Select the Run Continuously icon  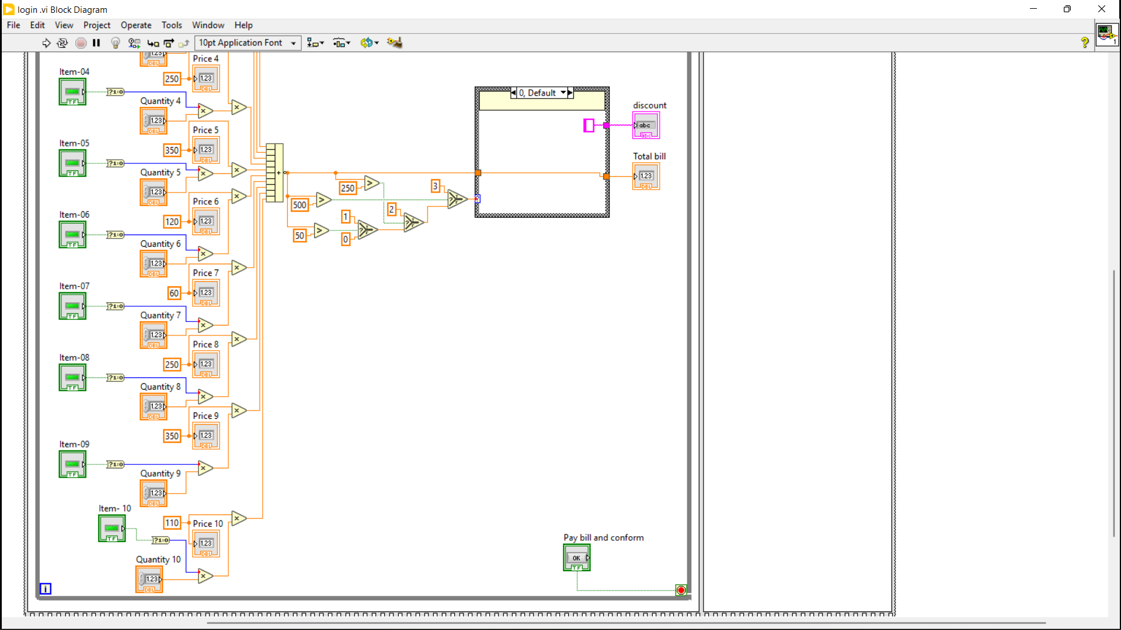coord(62,43)
